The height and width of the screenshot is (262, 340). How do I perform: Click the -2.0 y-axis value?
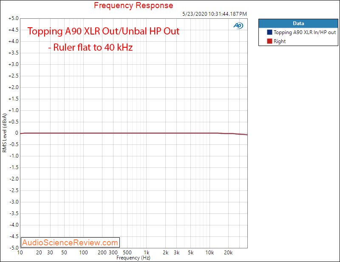tap(14, 179)
